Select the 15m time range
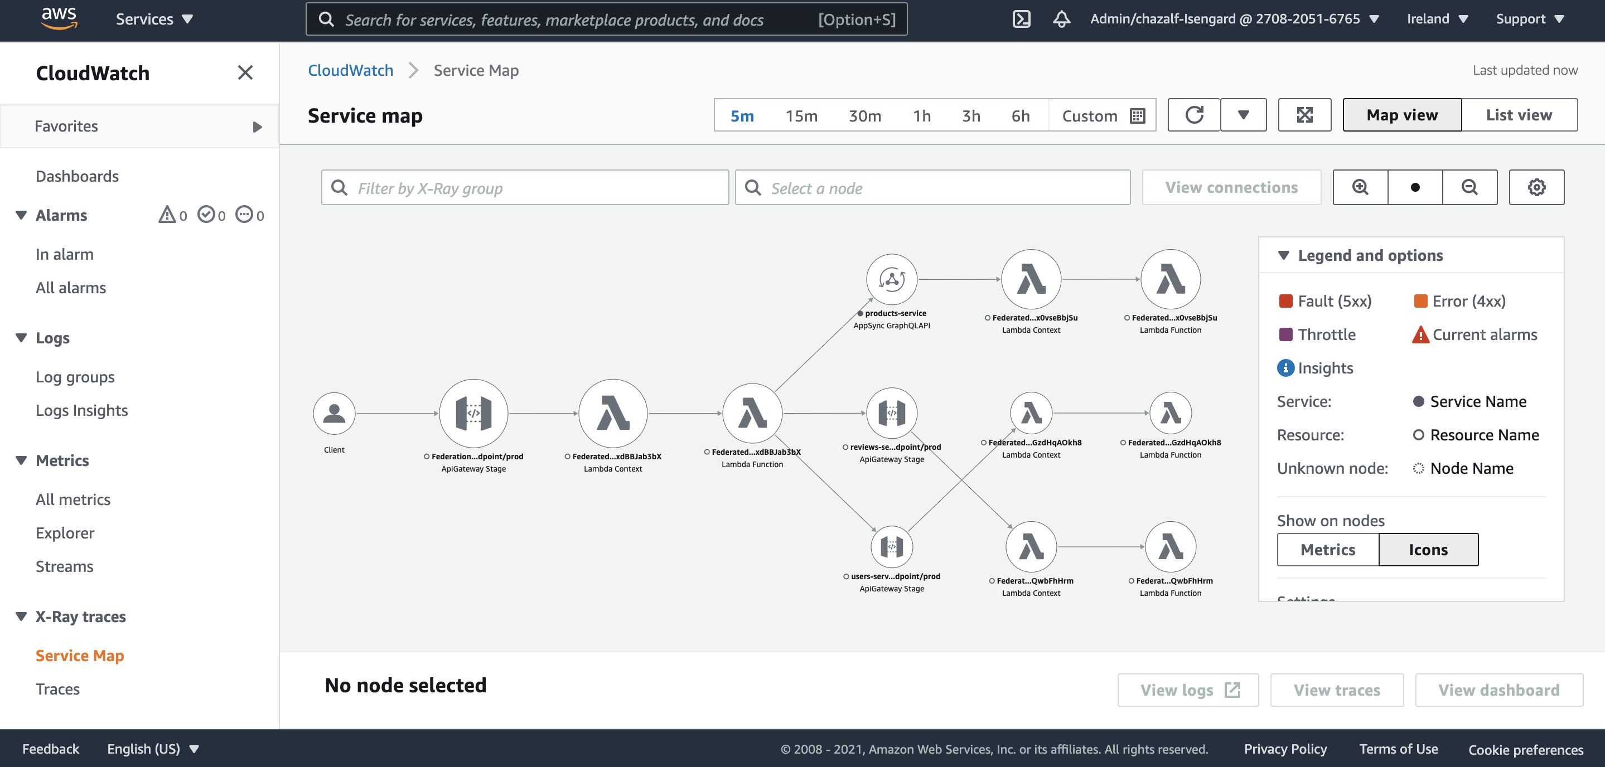The height and width of the screenshot is (767, 1605). point(801,116)
